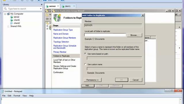Screen dimensions: 184x104
Task: Click Cancel in the Add Folder dialog
Action: tap(136, 80)
